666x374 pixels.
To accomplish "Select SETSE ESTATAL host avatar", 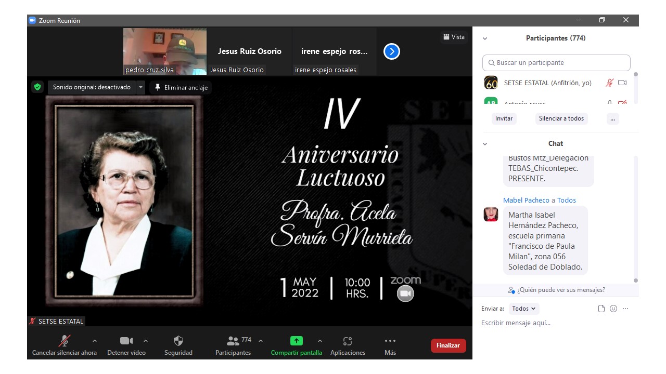I will (x=491, y=83).
